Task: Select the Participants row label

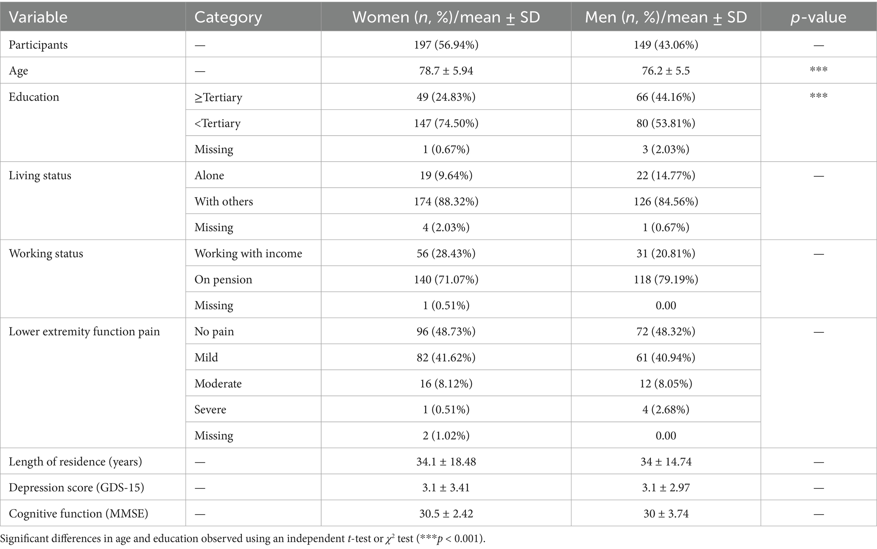Action: [x=38, y=45]
